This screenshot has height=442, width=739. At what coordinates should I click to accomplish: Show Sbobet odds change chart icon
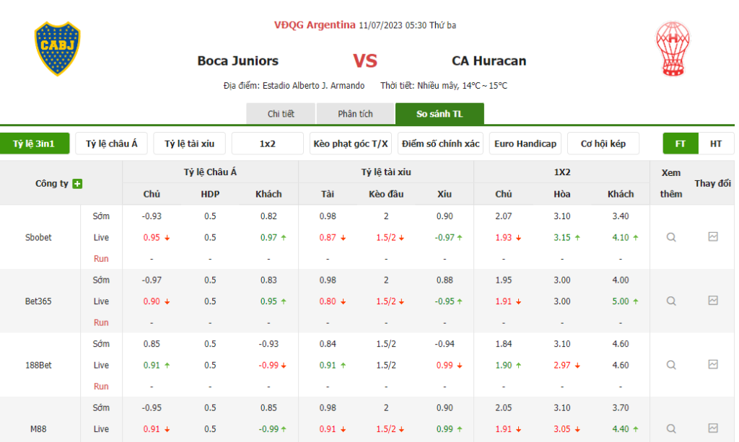click(713, 237)
